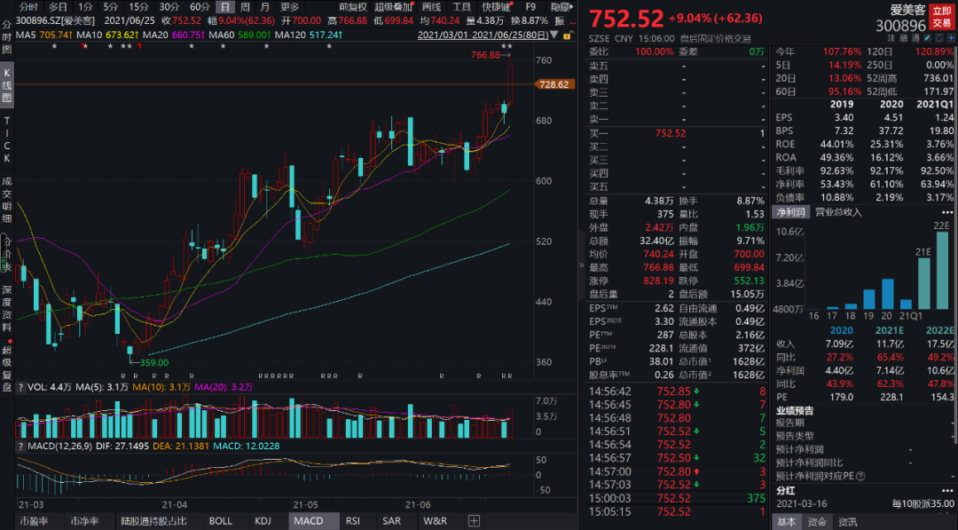Click the 买一 price 752.52

(671, 133)
